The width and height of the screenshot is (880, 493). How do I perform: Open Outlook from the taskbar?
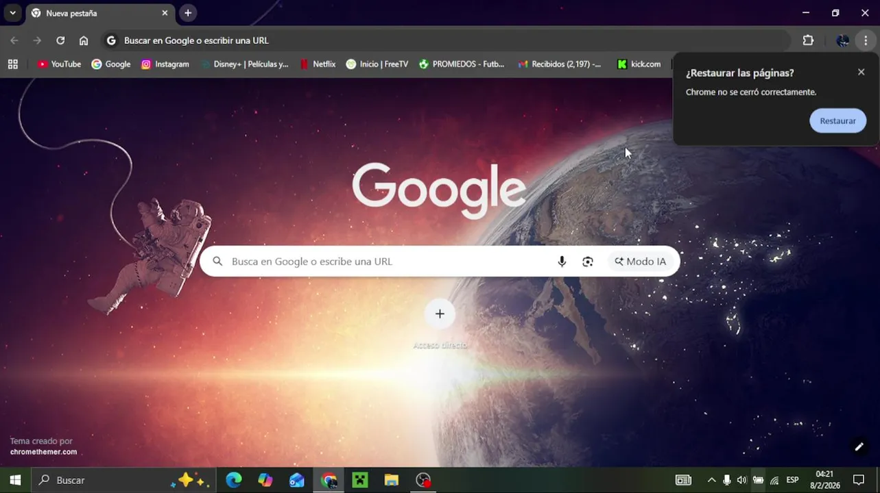point(297,480)
